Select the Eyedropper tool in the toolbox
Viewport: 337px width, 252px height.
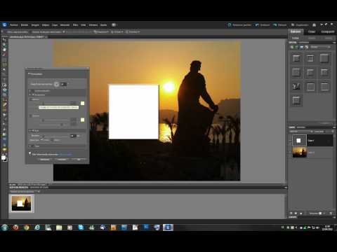4,55
